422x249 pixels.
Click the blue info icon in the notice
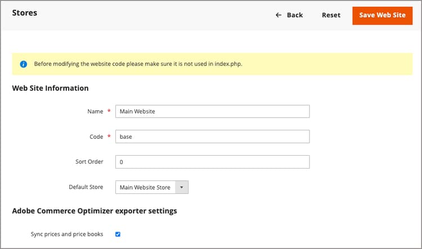[x=24, y=64]
